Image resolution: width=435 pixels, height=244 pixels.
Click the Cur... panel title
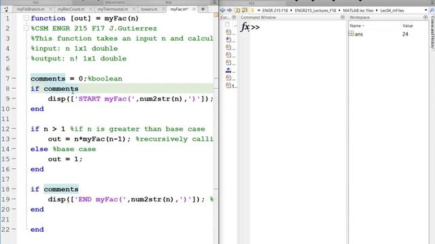coord(224,17)
